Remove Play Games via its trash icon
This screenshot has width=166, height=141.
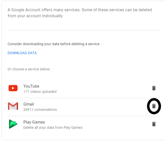154,124
